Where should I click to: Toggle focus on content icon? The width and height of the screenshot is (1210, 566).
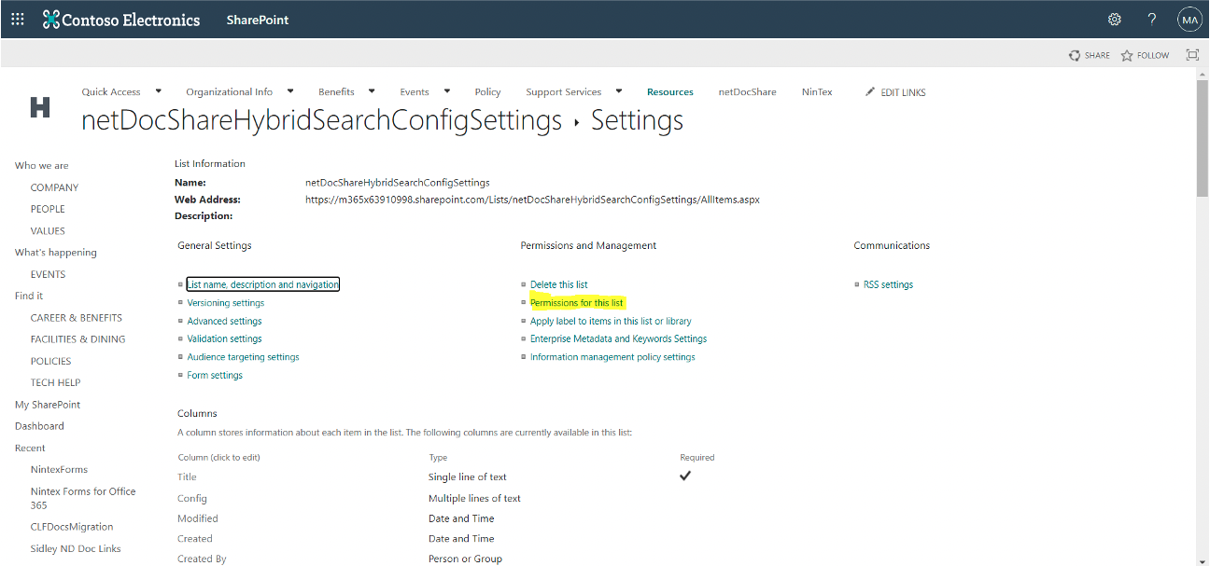[1192, 55]
